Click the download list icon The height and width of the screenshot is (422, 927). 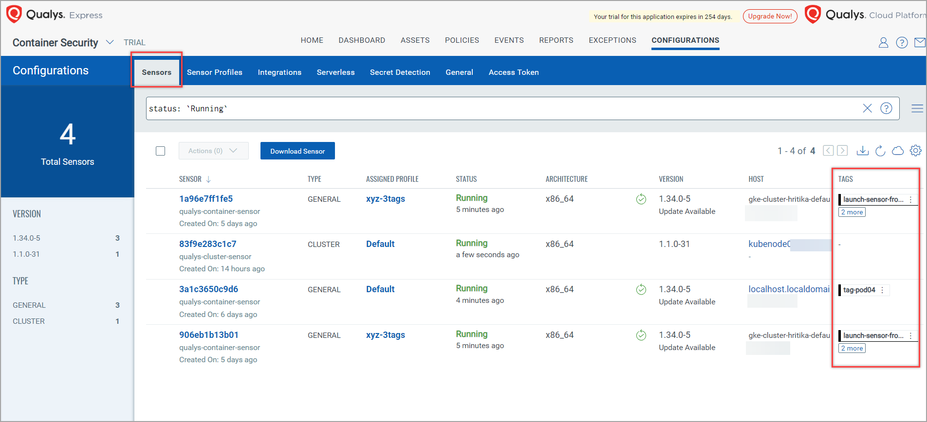coord(862,151)
